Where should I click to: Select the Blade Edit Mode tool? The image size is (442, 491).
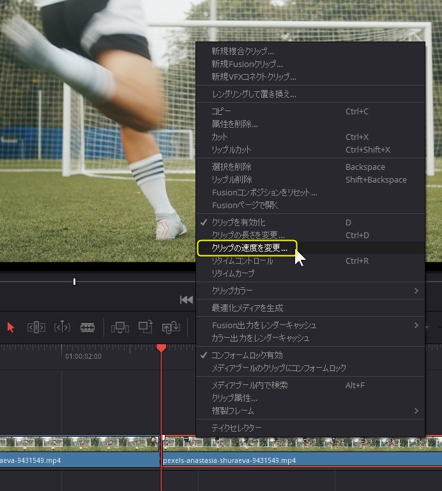(88, 328)
